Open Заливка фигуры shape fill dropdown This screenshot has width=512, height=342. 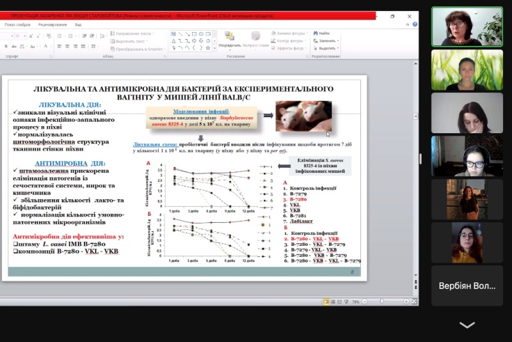coord(290,33)
